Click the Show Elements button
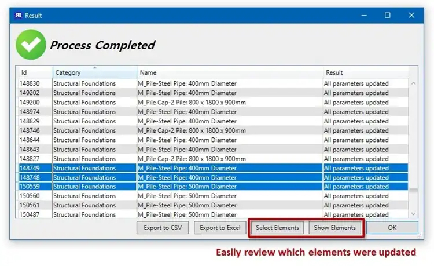This screenshot has width=434, height=266. click(x=334, y=228)
